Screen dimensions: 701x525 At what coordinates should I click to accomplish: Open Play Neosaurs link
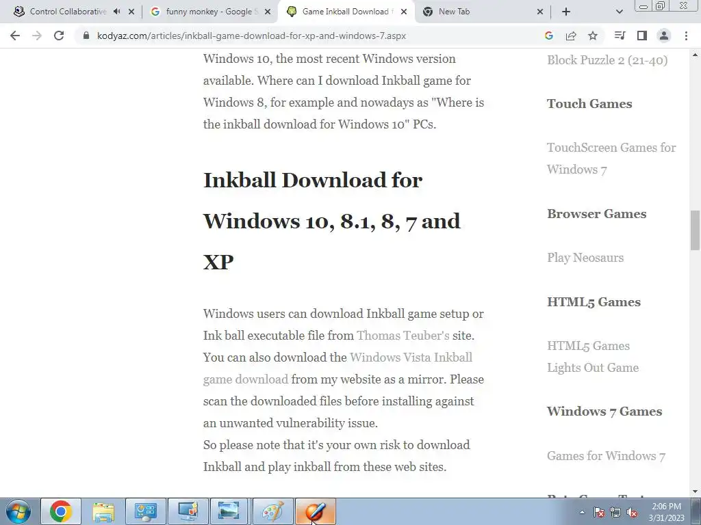pyautogui.click(x=585, y=258)
